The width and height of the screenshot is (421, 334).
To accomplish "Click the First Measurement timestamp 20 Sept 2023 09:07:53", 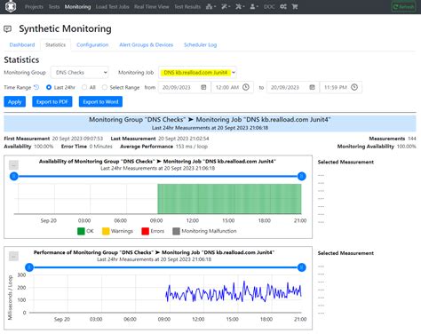I will point(77,139).
